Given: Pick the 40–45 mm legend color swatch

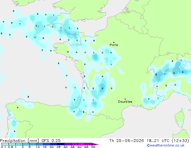Looking at the screenshot, I should [82, 144].
